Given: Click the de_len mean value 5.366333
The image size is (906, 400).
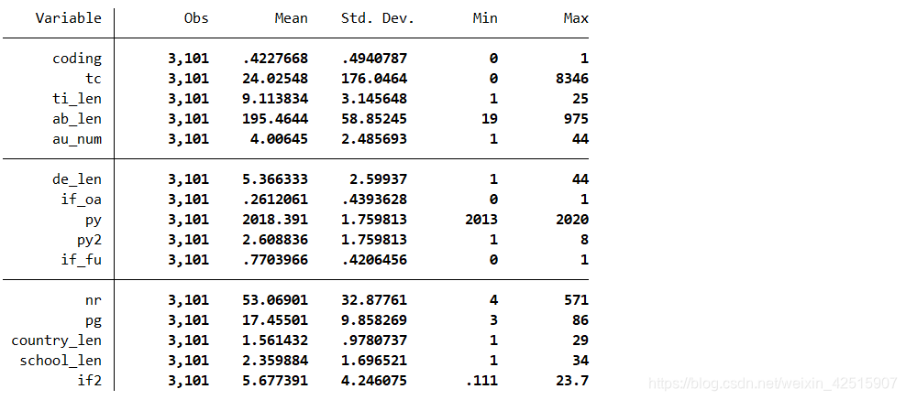Looking at the screenshot, I should point(275,179).
